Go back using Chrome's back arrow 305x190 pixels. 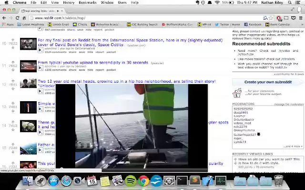tap(4, 18)
